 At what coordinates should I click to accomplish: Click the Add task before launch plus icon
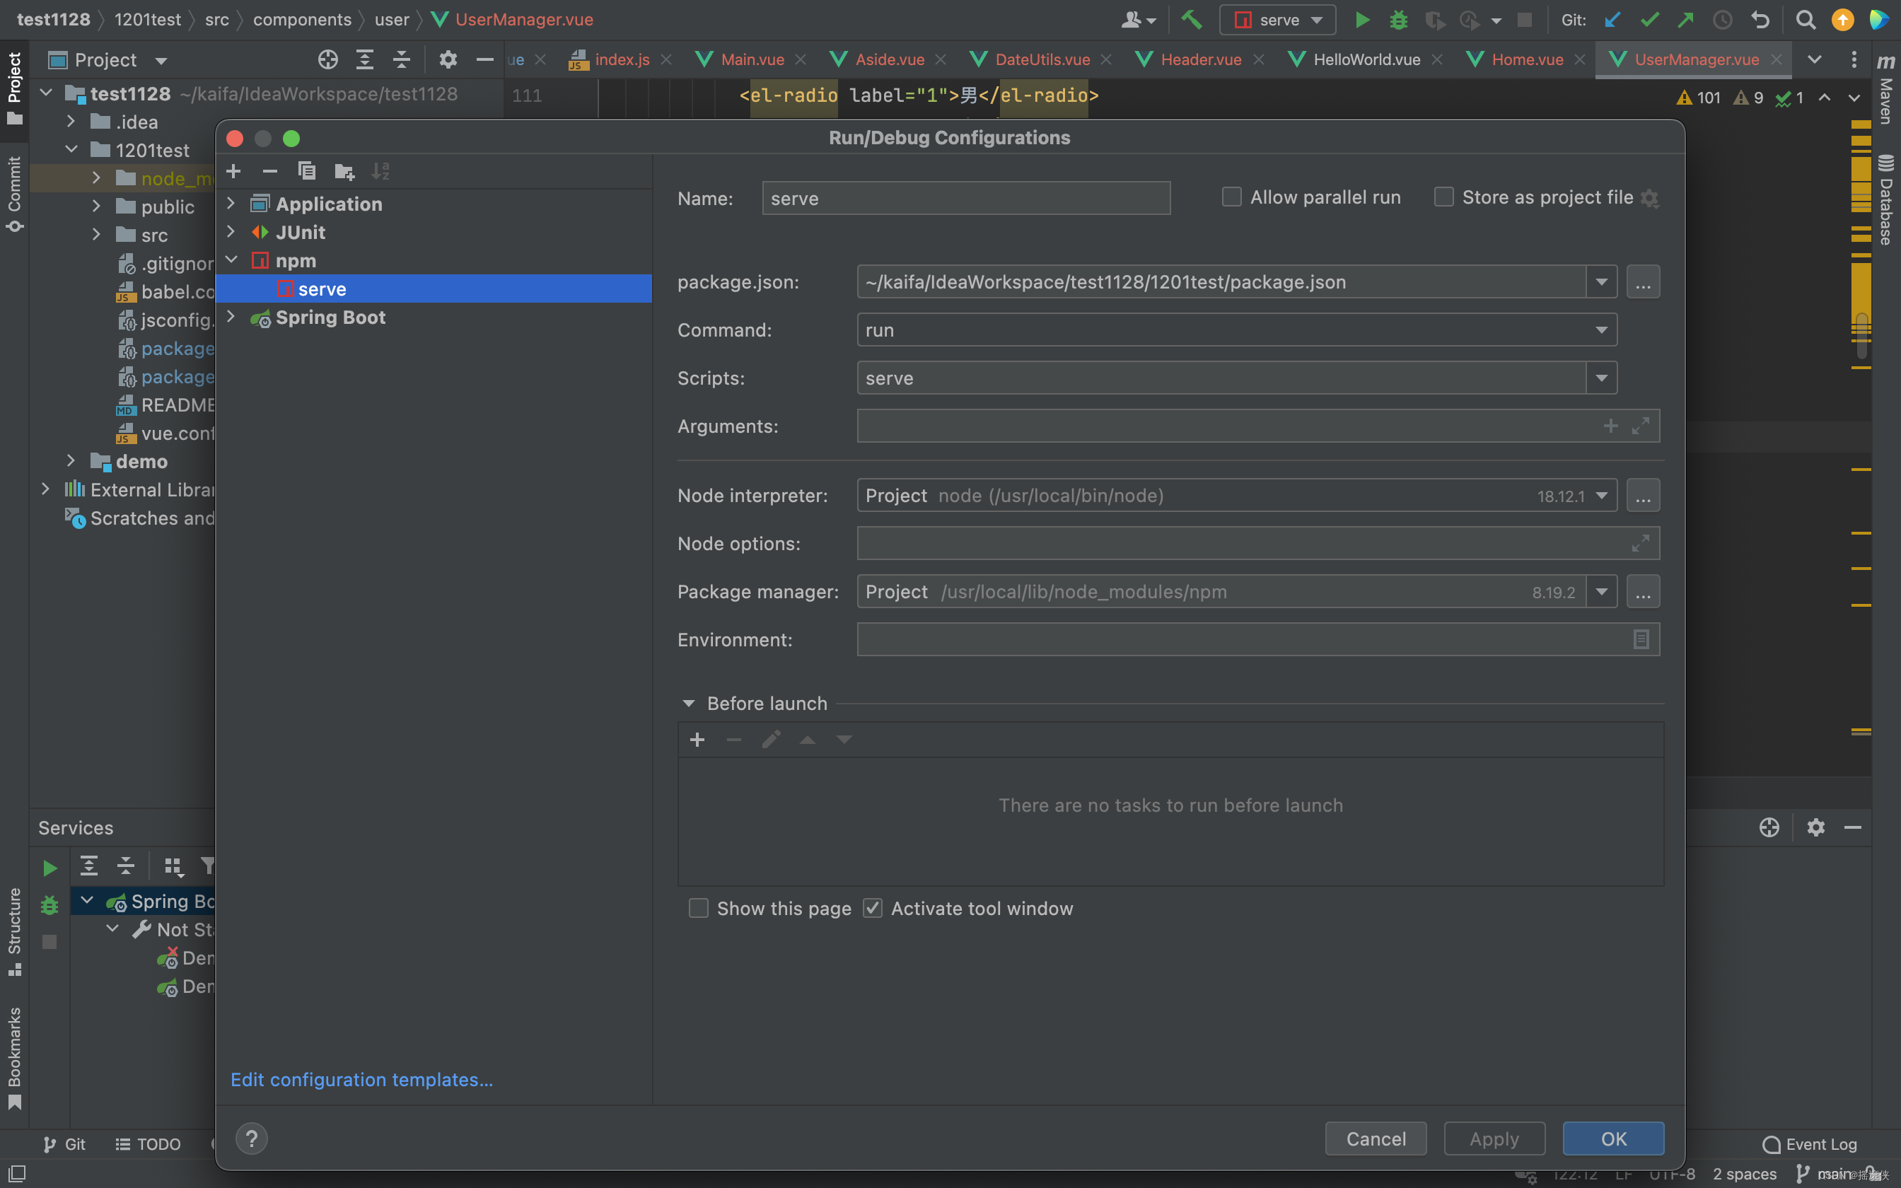698,739
